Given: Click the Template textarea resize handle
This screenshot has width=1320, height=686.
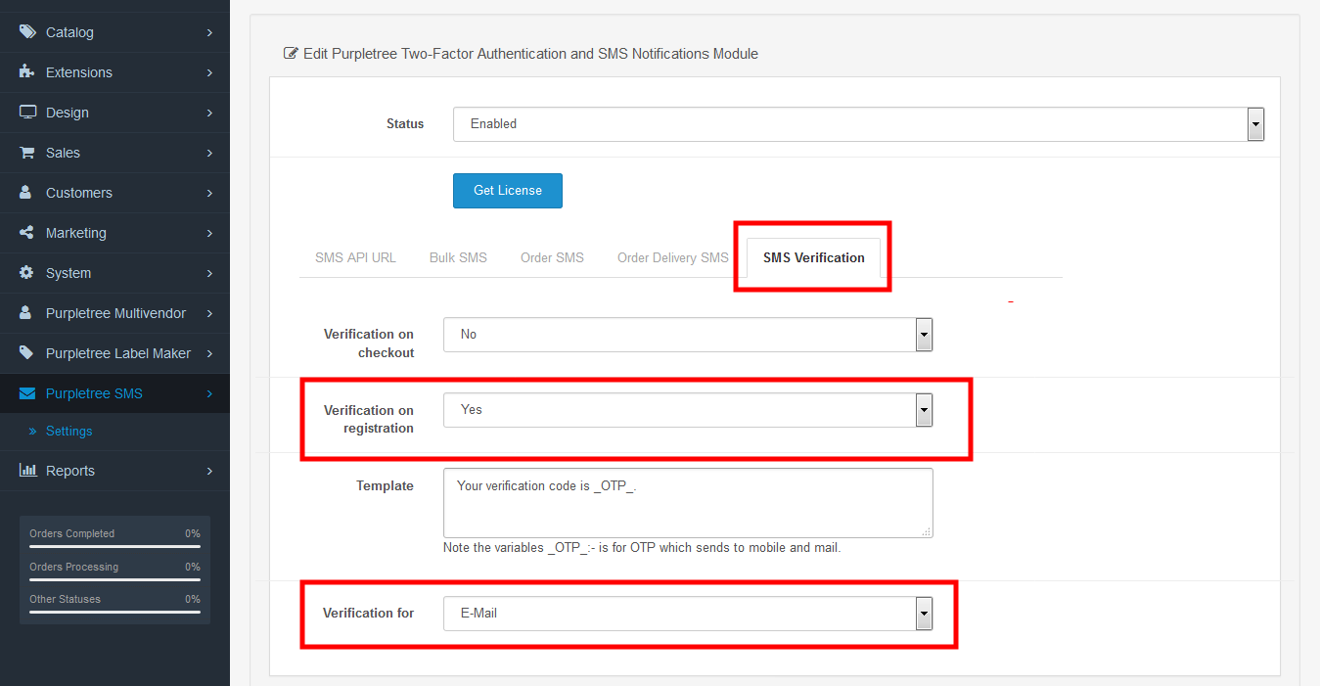Looking at the screenshot, I should (x=927, y=531).
